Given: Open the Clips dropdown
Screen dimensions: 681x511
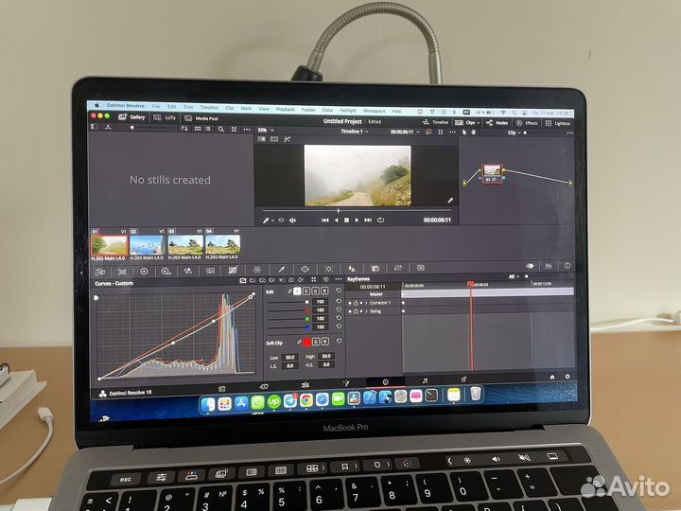Looking at the screenshot, I should [467, 122].
